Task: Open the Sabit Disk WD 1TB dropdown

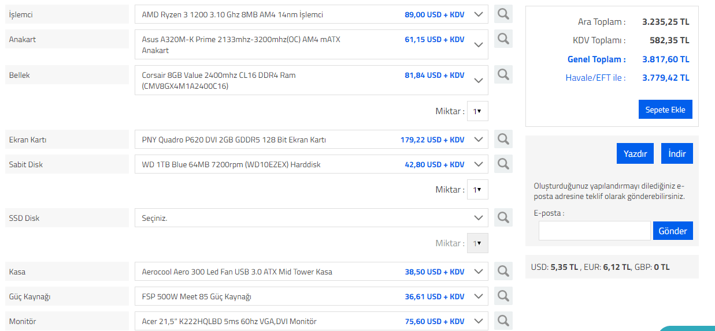Action: tap(312, 164)
